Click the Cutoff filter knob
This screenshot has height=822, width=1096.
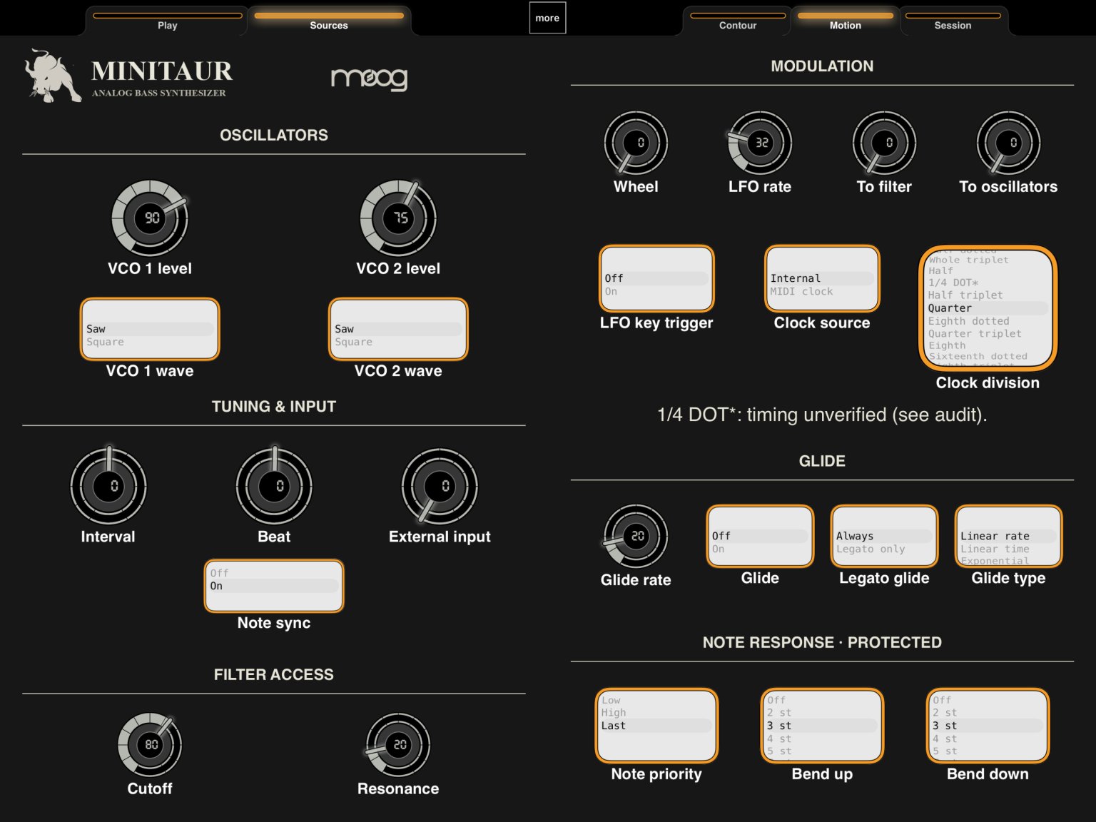150,744
